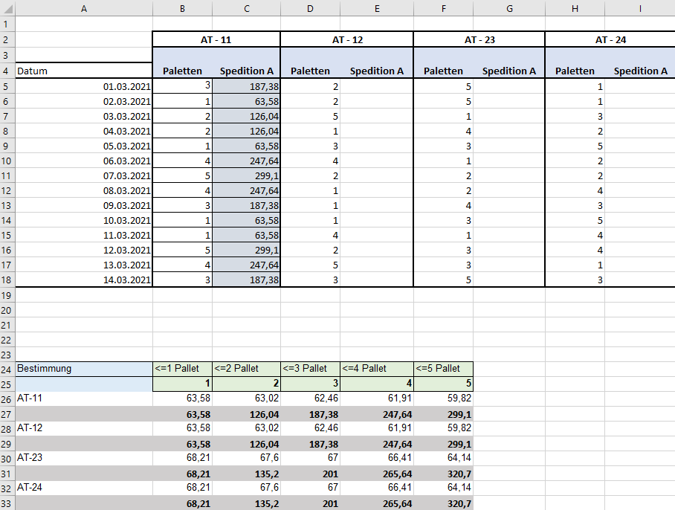
Task: Click bold 265,64 in row 33
Action: point(377,503)
